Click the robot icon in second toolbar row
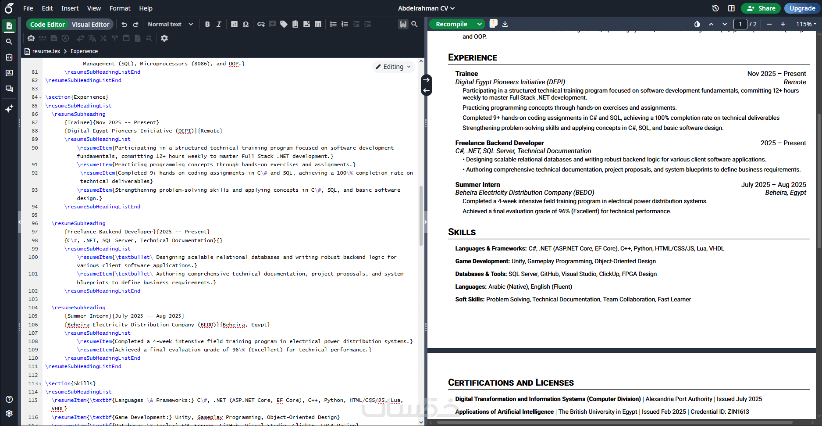The image size is (822, 426). coord(31,39)
